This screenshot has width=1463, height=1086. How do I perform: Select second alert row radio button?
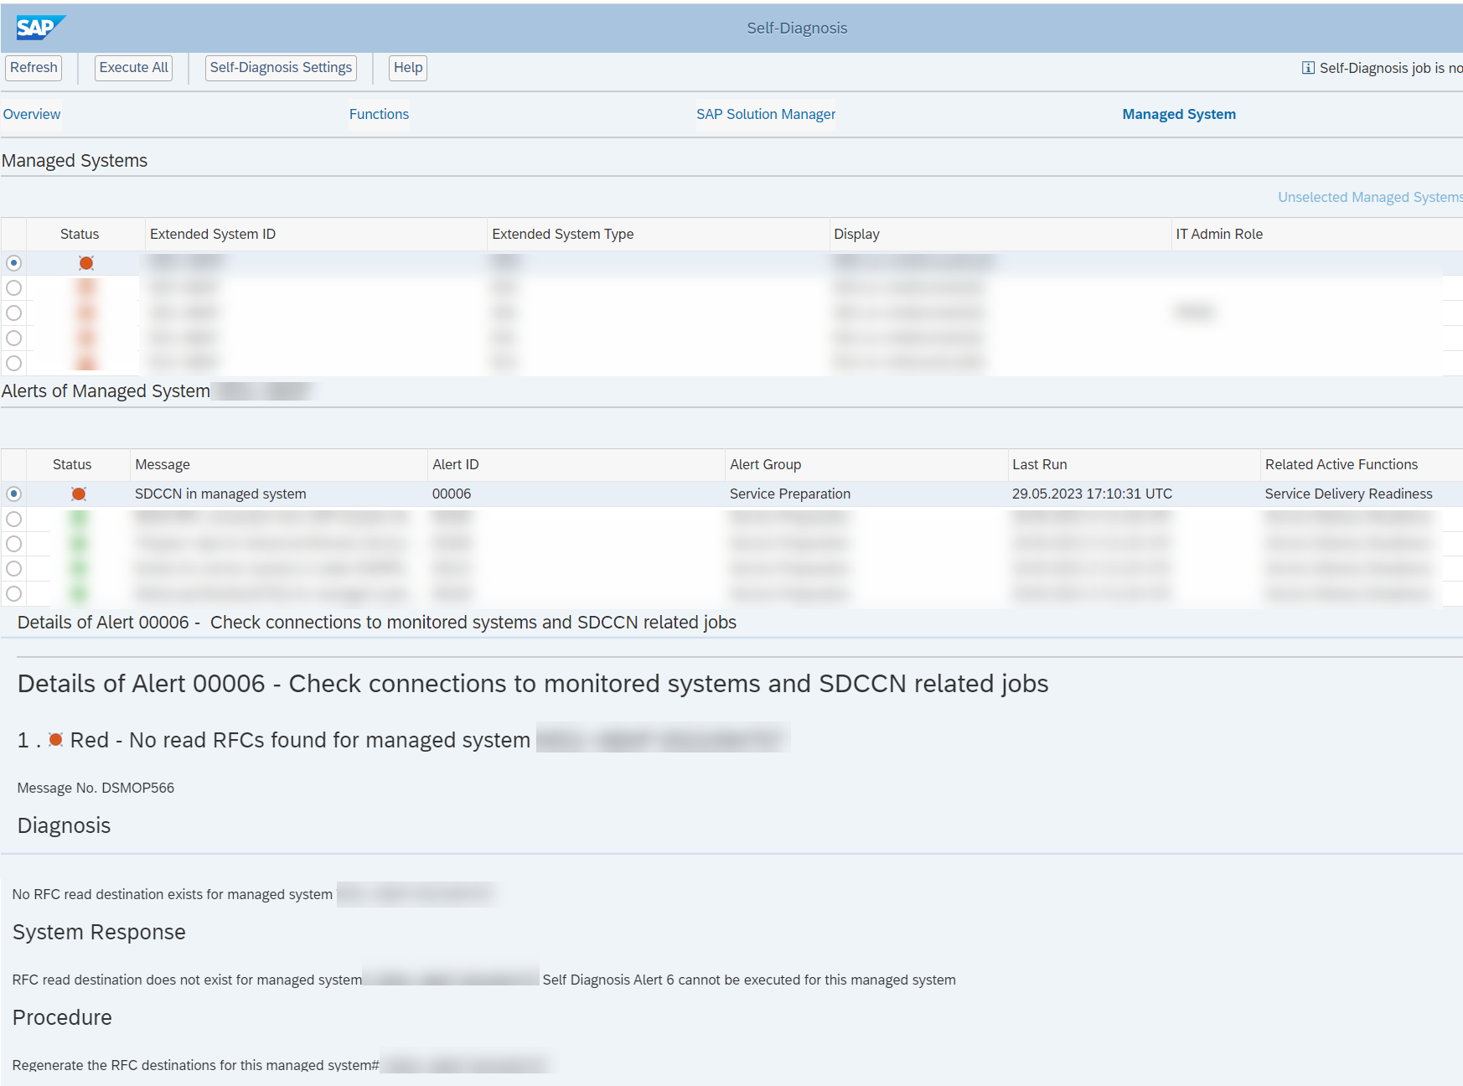point(13,520)
